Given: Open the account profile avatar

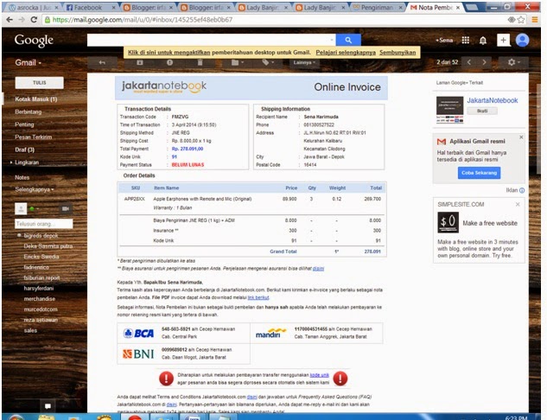Looking at the screenshot, I should (x=522, y=40).
